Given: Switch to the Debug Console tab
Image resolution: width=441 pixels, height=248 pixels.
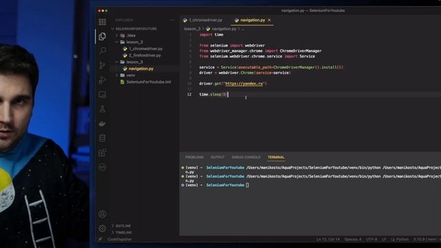Looking at the screenshot, I should (246, 157).
